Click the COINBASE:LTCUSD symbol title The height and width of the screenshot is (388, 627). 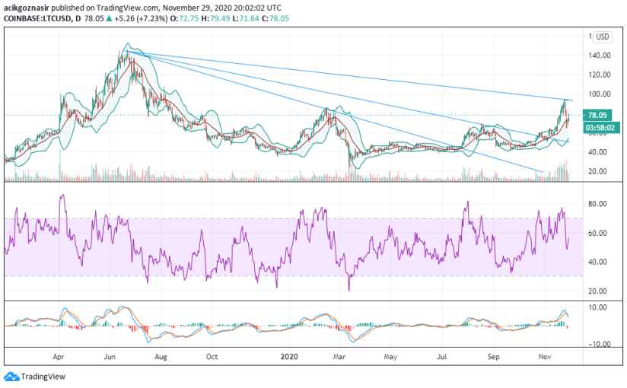tap(37, 18)
